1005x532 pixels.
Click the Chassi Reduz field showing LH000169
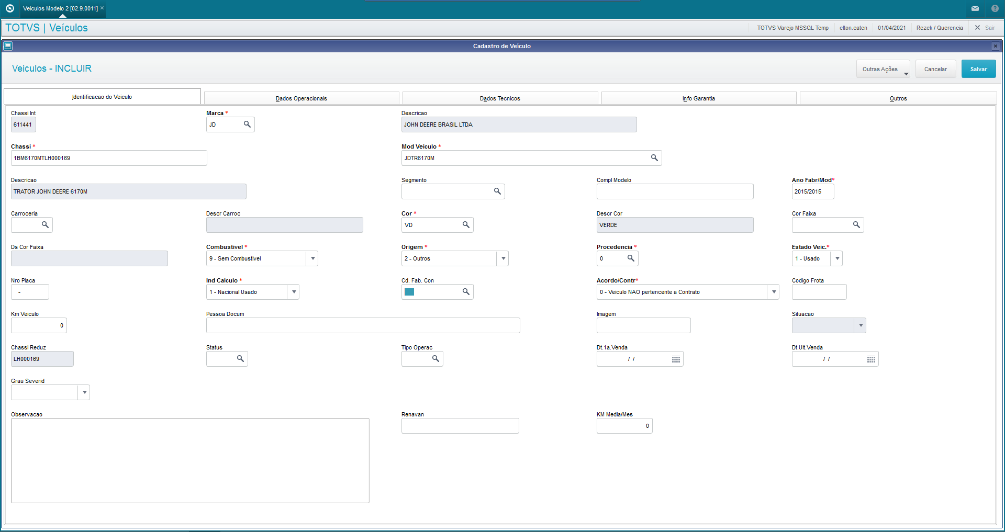[42, 359]
